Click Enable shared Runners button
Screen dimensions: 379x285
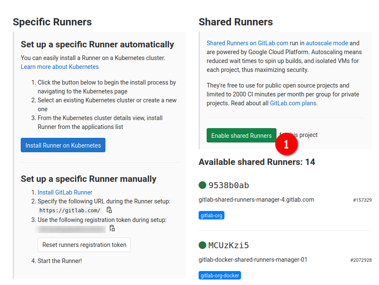241,135
